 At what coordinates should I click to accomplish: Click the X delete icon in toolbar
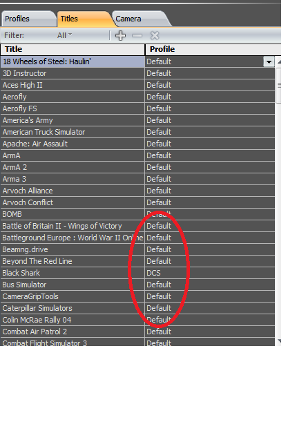pyautogui.click(x=155, y=35)
